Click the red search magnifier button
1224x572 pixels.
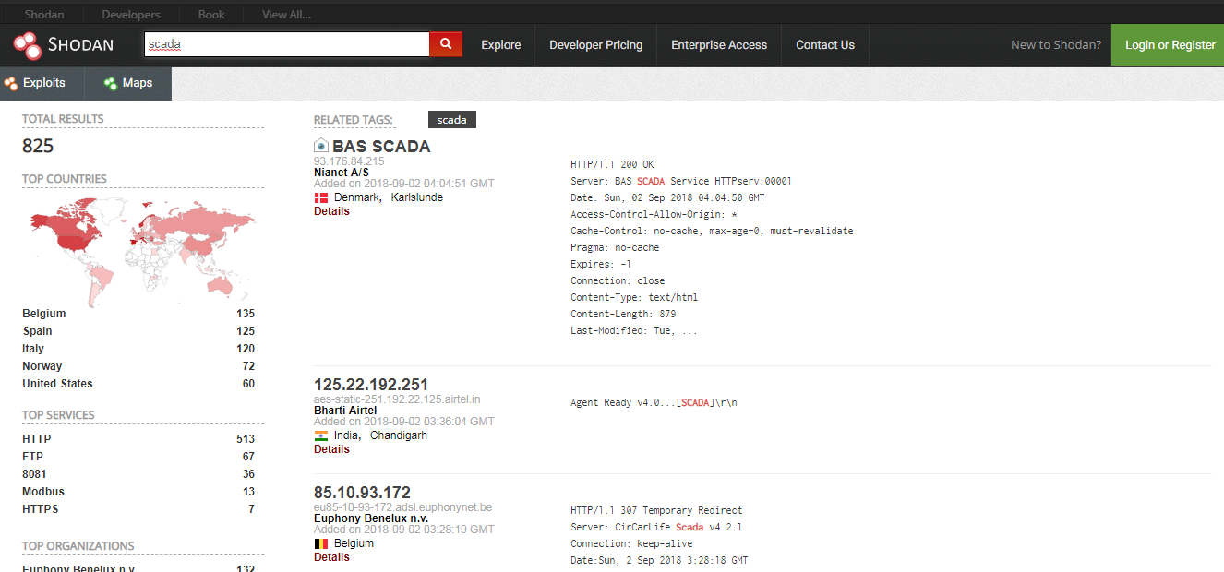pos(446,44)
